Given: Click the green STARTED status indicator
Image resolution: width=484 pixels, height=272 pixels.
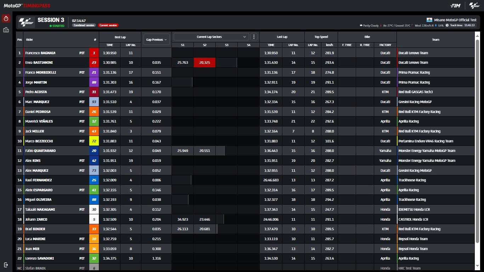Looking at the screenshot, I should coord(57,26).
